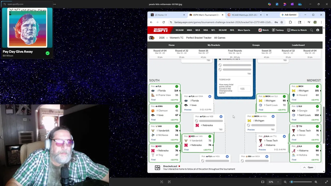Viewport: 331px width, 186px height.
Task: View site information icon in address bar
Action: [x=171, y=22]
